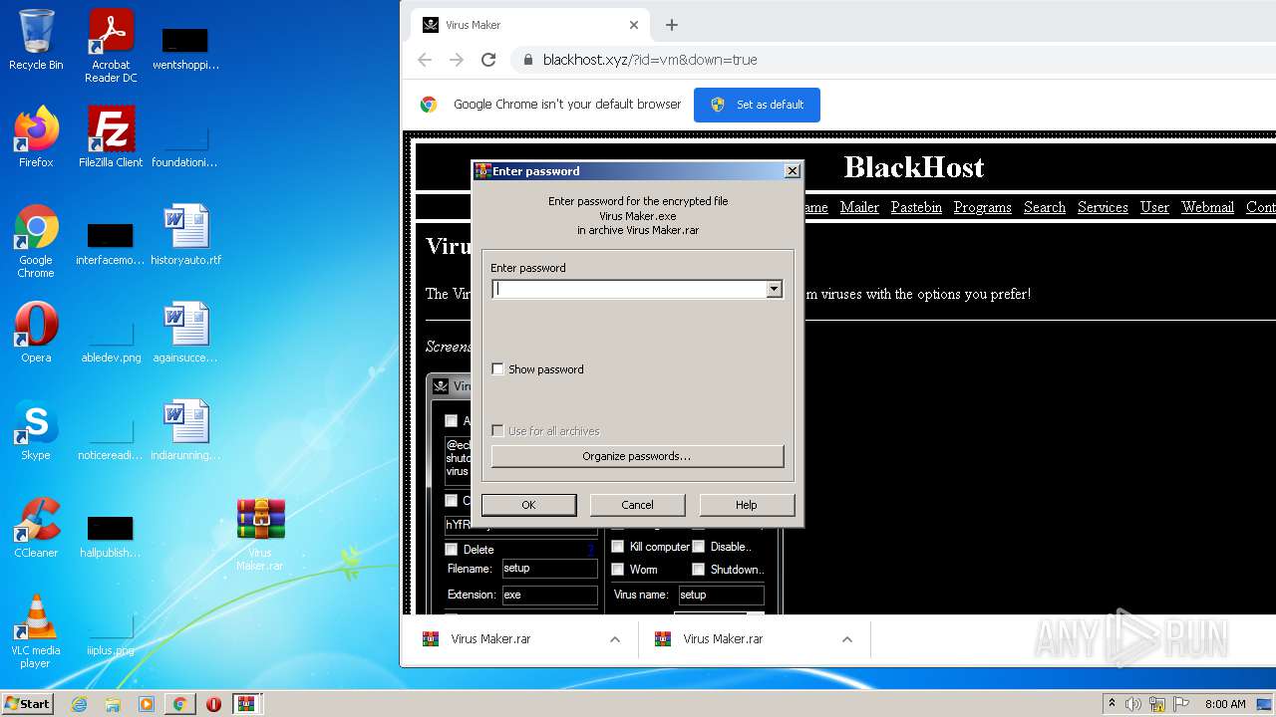
Task: Open Programs page on BlackHost
Action: click(x=983, y=207)
